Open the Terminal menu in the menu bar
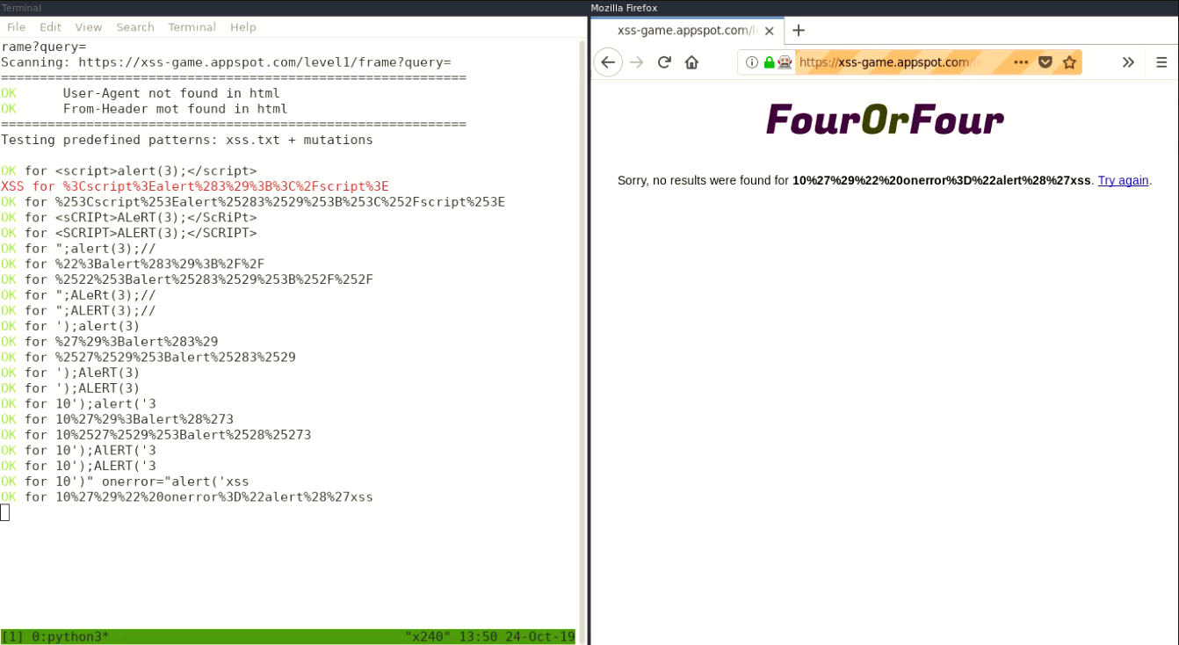 pyautogui.click(x=192, y=27)
